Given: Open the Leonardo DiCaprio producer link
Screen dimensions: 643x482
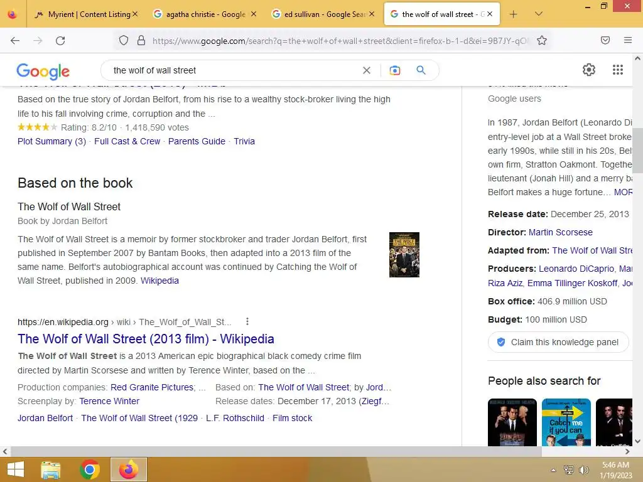Looking at the screenshot, I should click(x=576, y=269).
